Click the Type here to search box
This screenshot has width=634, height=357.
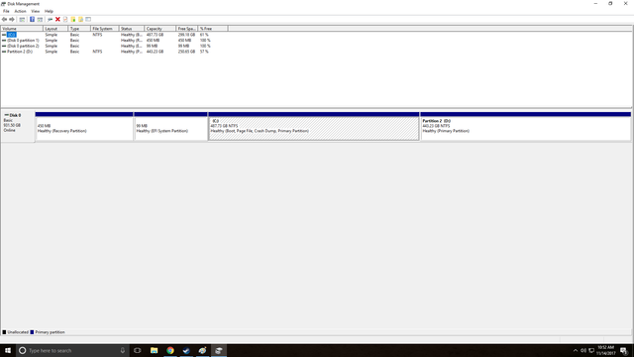tap(72, 350)
